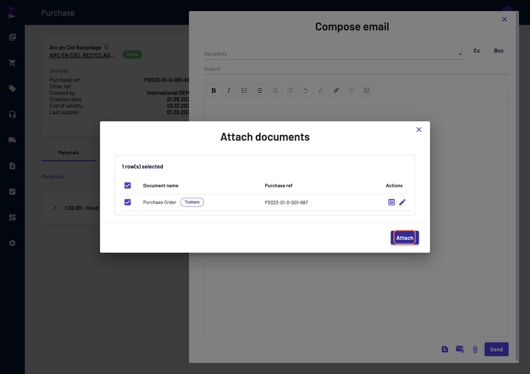Toggle the select-all documents checkbox
The image size is (530, 374).
coord(128,185)
